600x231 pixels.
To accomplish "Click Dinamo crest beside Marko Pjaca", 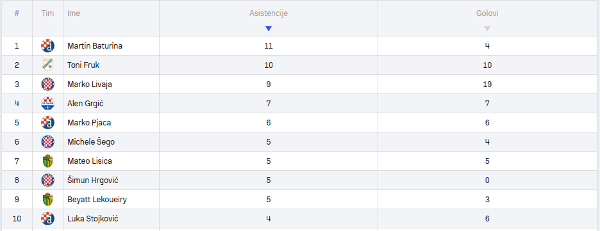I will 48,123.
